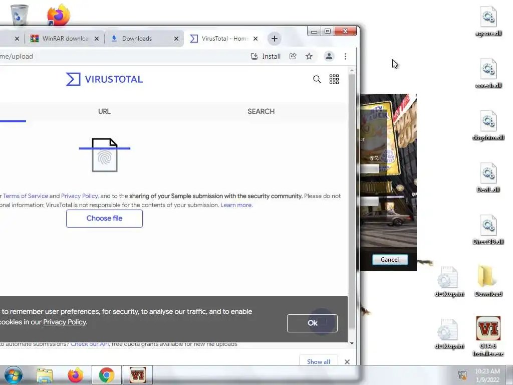
Task: Open the Download folder on the desktop
Action: click(x=488, y=282)
